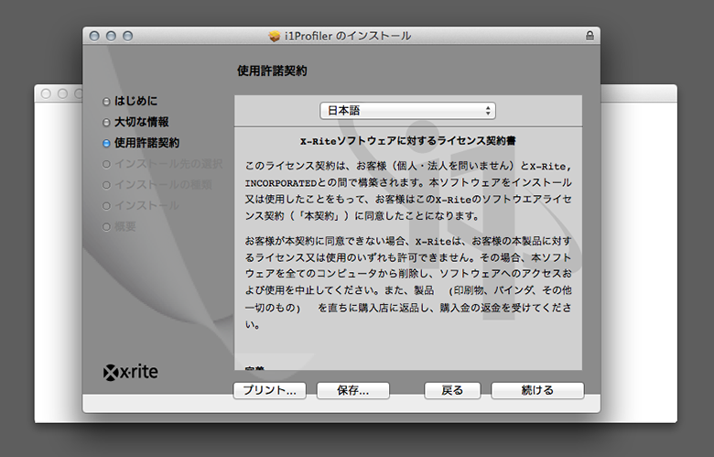Minimize the i1Profiler installer window
714x457 pixels.
[x=112, y=36]
